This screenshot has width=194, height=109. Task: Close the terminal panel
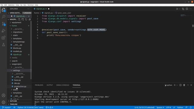coord(191,85)
